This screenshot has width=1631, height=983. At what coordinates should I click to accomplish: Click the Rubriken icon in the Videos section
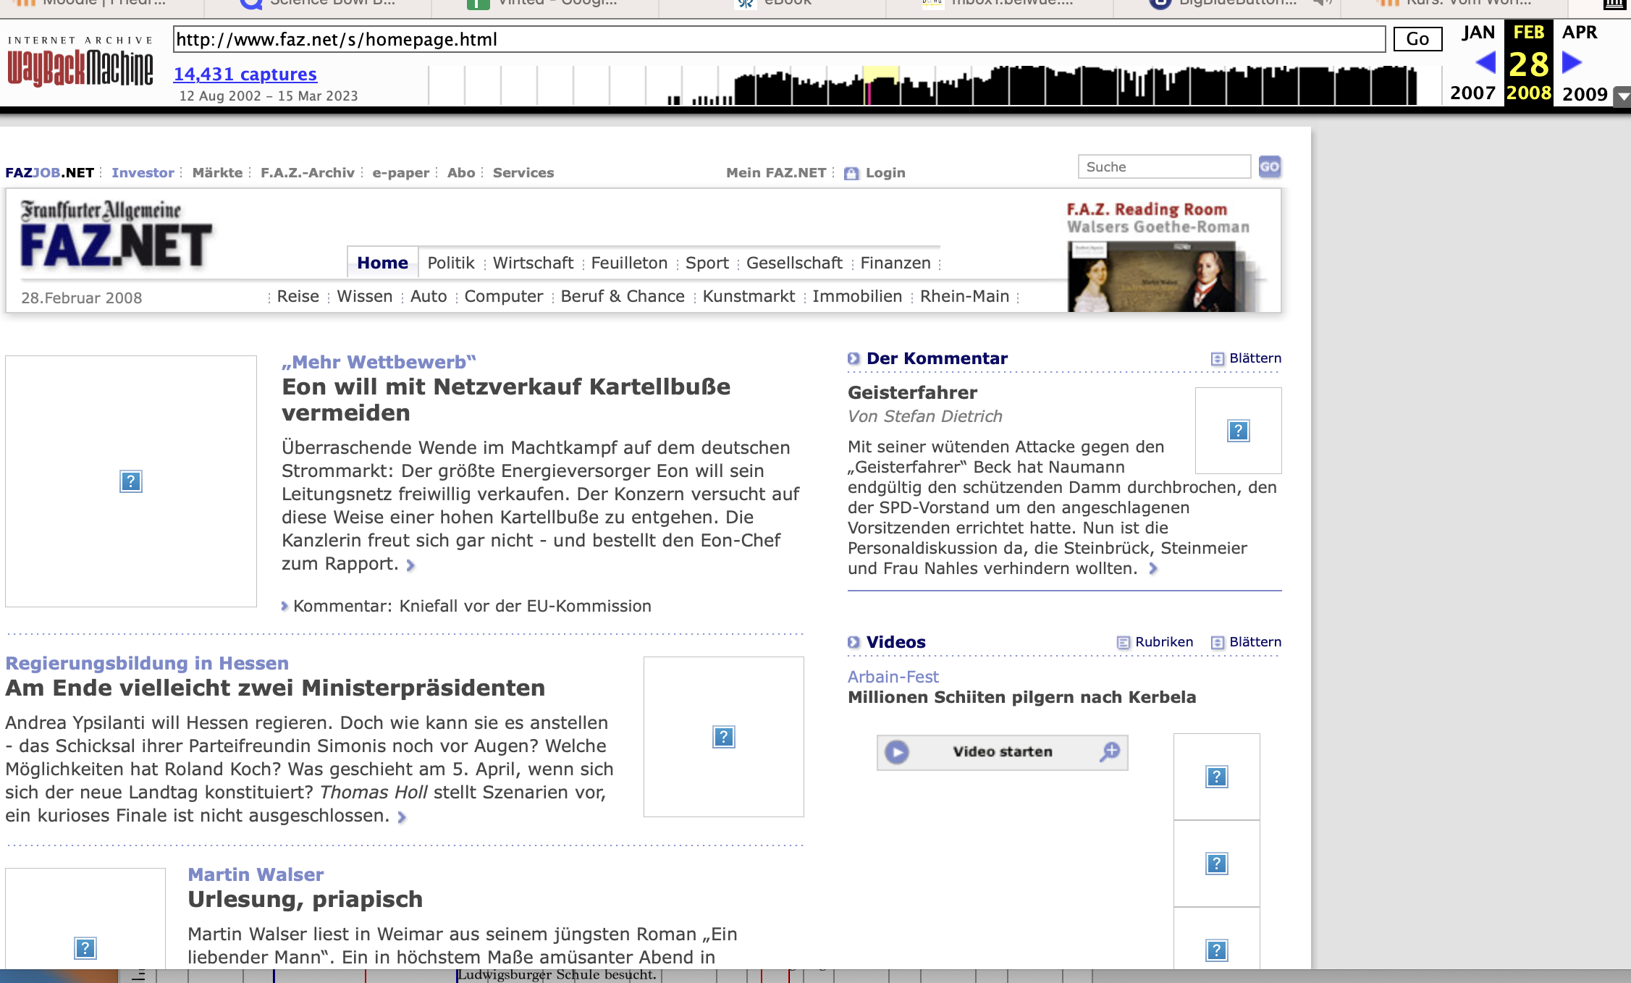(x=1124, y=642)
